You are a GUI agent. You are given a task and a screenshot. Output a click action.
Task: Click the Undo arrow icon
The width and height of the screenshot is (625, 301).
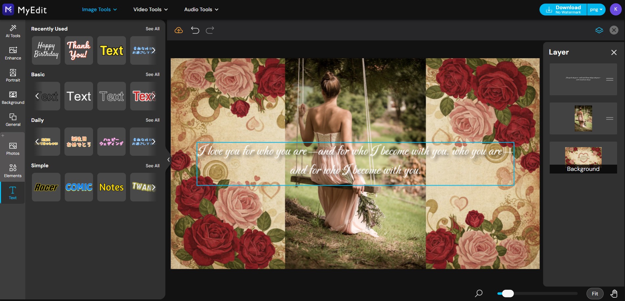pos(195,30)
